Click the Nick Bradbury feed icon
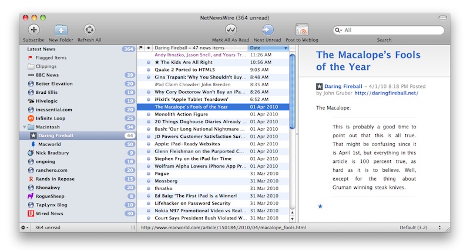 point(31,153)
